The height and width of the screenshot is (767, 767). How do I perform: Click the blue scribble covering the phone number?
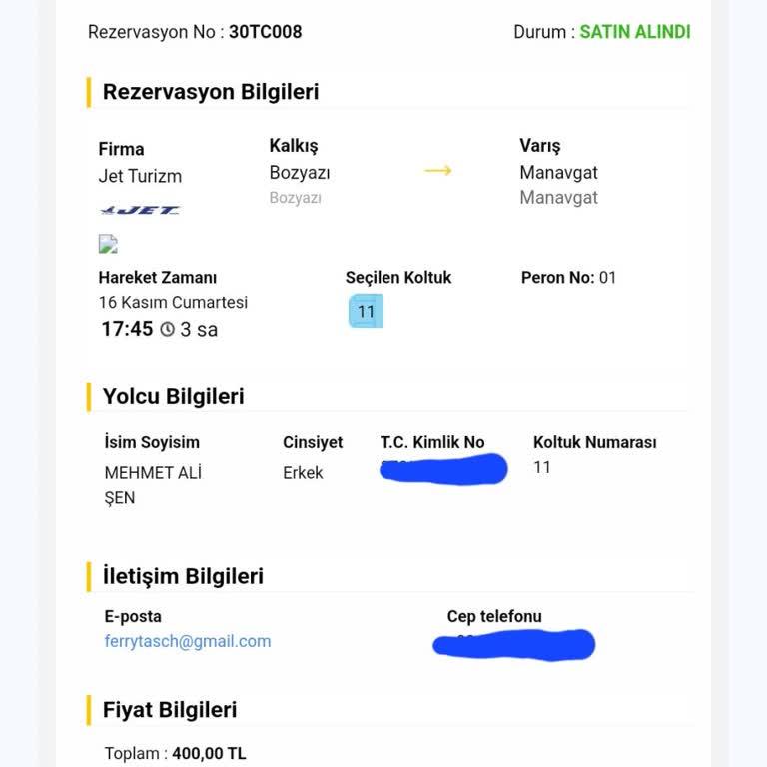(514, 644)
